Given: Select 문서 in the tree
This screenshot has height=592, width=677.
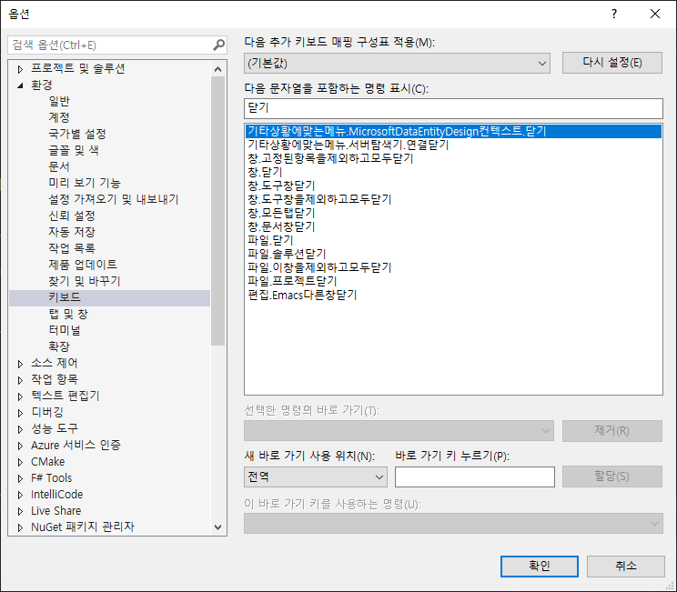Looking at the screenshot, I should 59,166.
